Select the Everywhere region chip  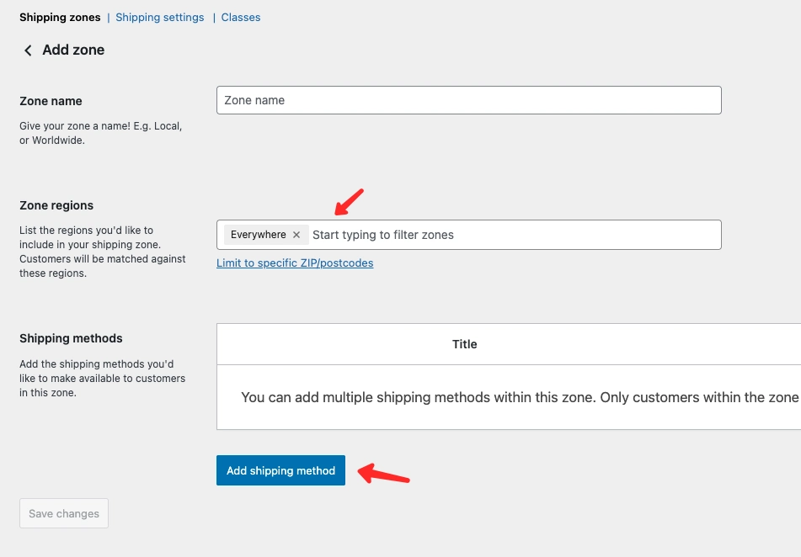tap(259, 235)
